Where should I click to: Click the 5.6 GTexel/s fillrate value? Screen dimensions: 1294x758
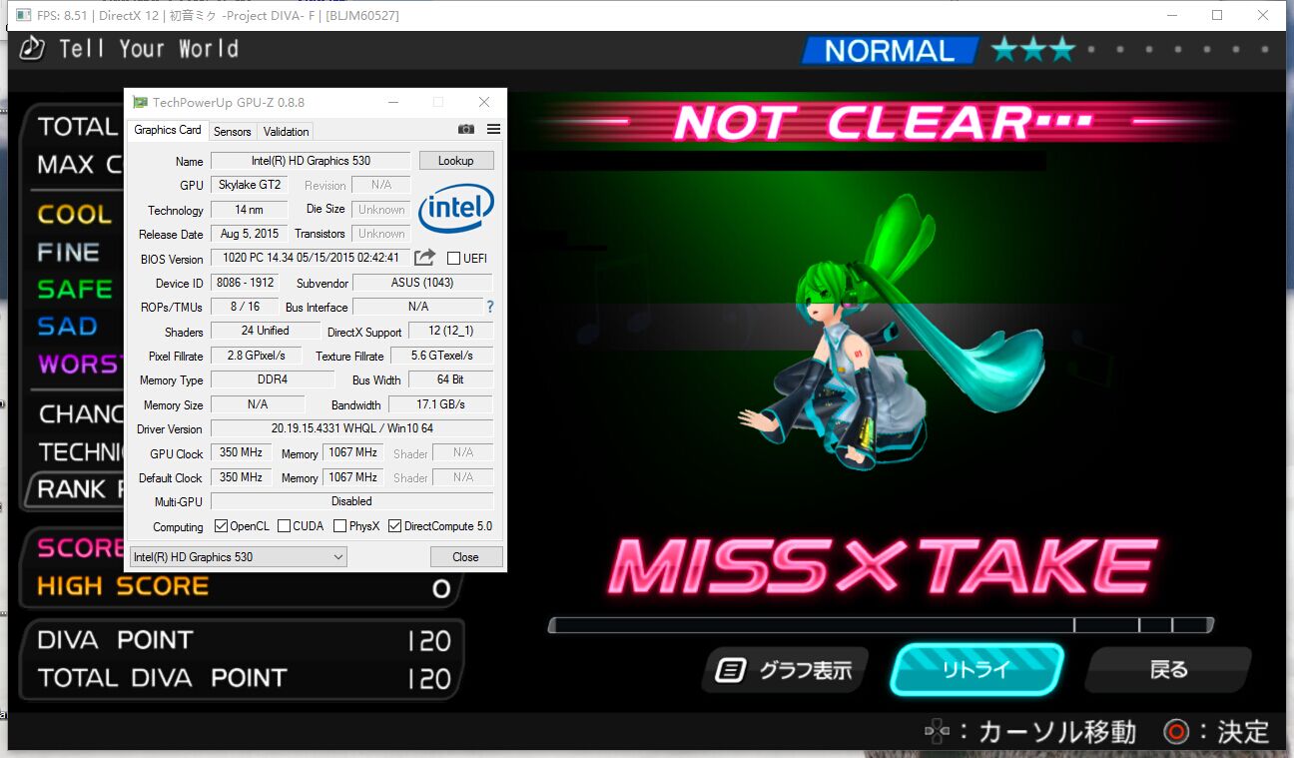point(441,356)
